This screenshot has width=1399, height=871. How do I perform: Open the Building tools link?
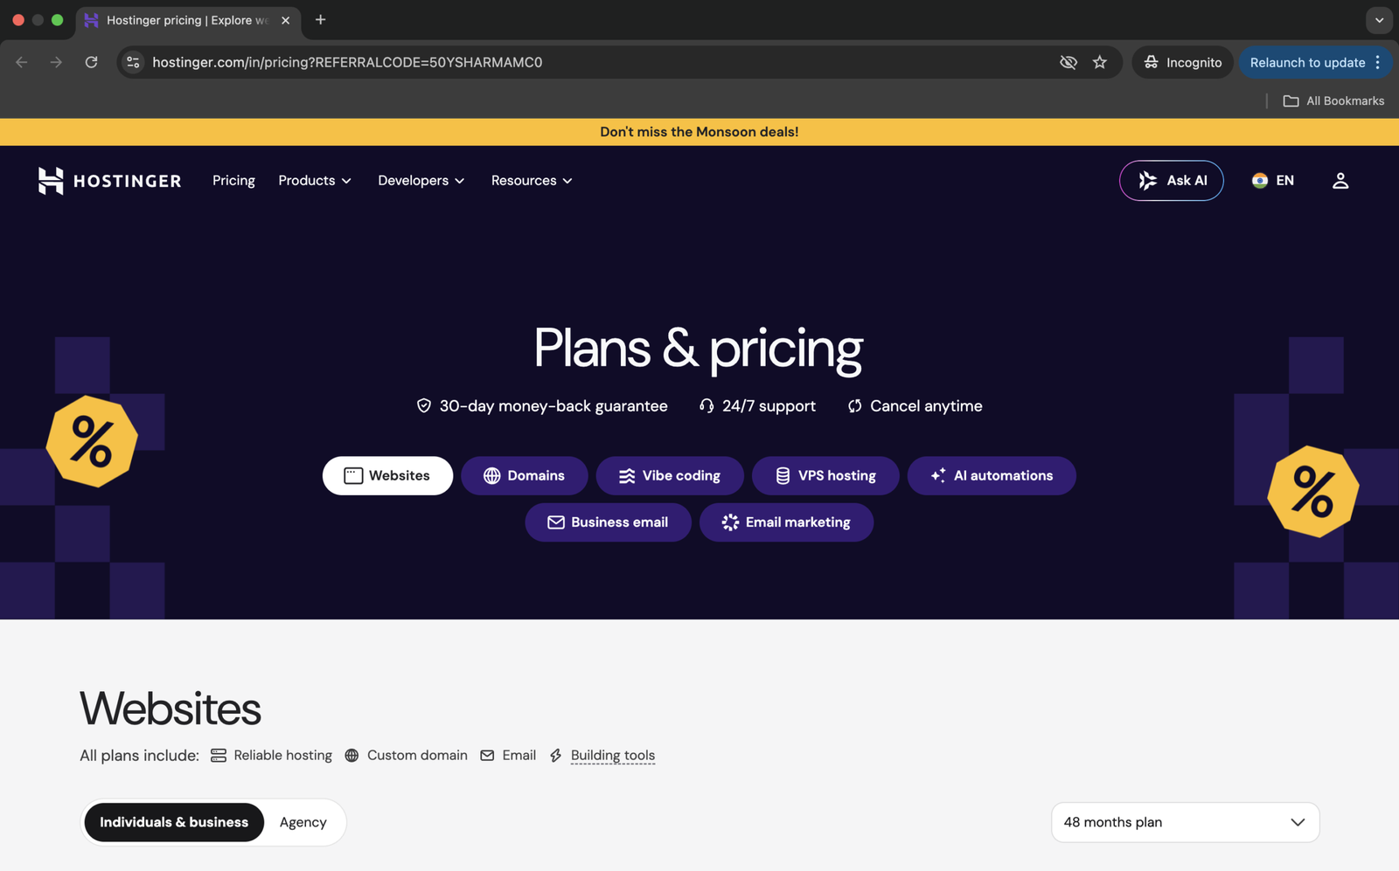(612, 756)
